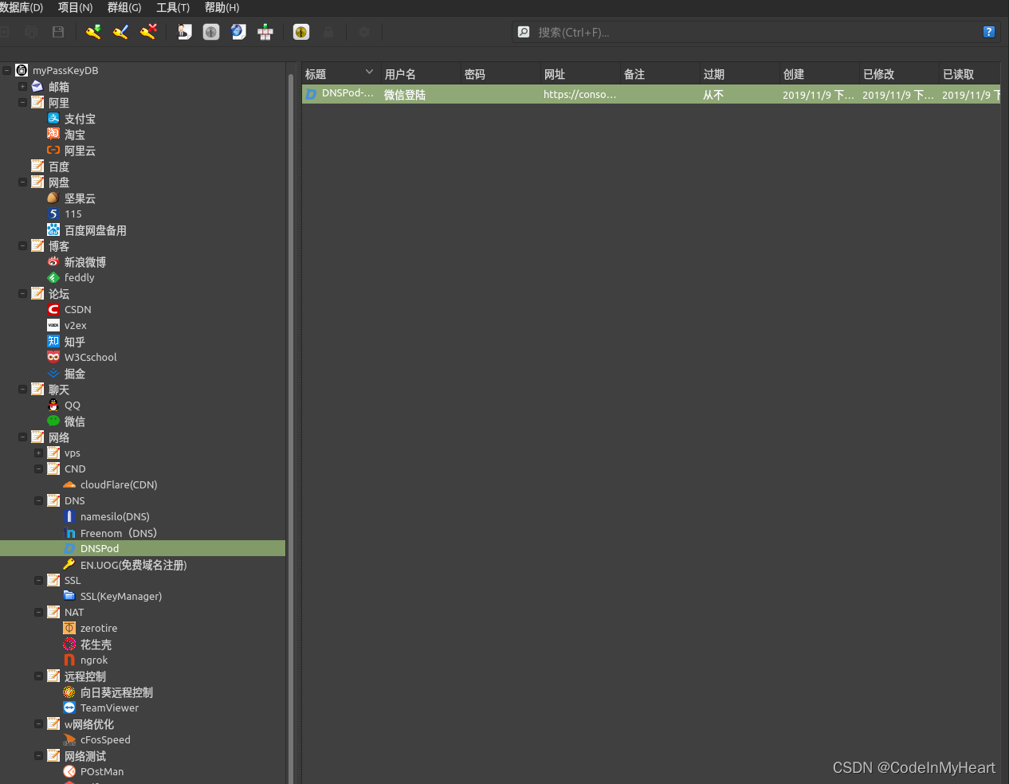Open the 项目(N) menu
Viewport: 1009px width, 784px height.
75,7
